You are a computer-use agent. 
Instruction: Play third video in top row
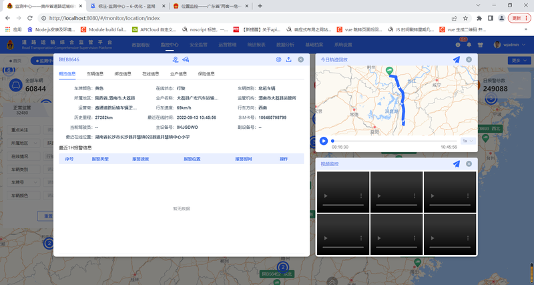click(433, 196)
